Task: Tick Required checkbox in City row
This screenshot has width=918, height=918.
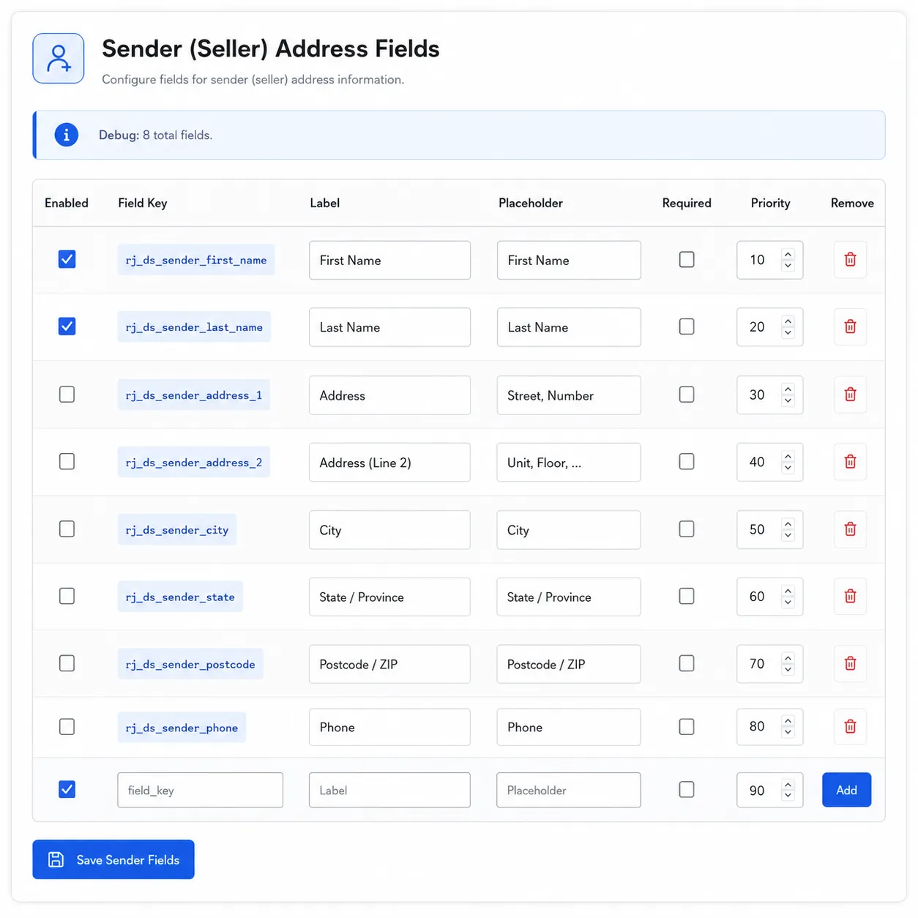Action: point(687,529)
